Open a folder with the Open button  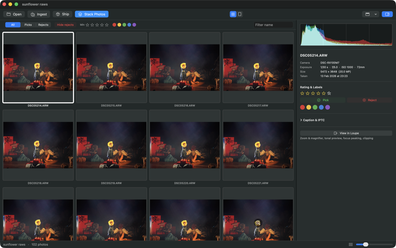pyautogui.click(x=14, y=14)
